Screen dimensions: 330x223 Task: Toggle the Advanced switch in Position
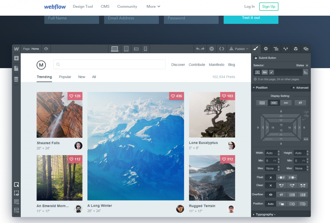293,88
